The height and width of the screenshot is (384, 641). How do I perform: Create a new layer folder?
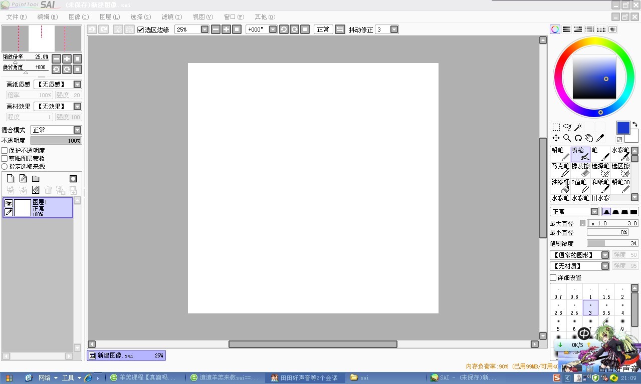tap(36, 178)
